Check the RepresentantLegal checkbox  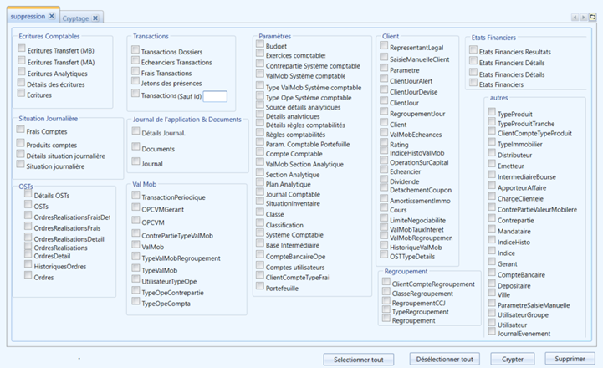[384, 45]
